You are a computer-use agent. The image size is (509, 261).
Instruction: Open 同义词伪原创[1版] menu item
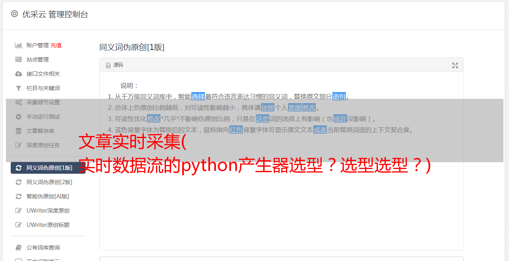tap(48, 168)
